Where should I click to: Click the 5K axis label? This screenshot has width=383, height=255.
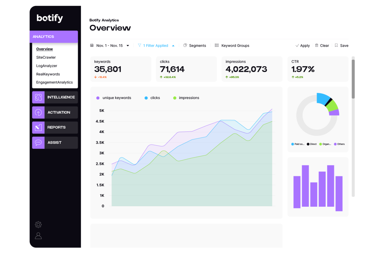point(102,111)
